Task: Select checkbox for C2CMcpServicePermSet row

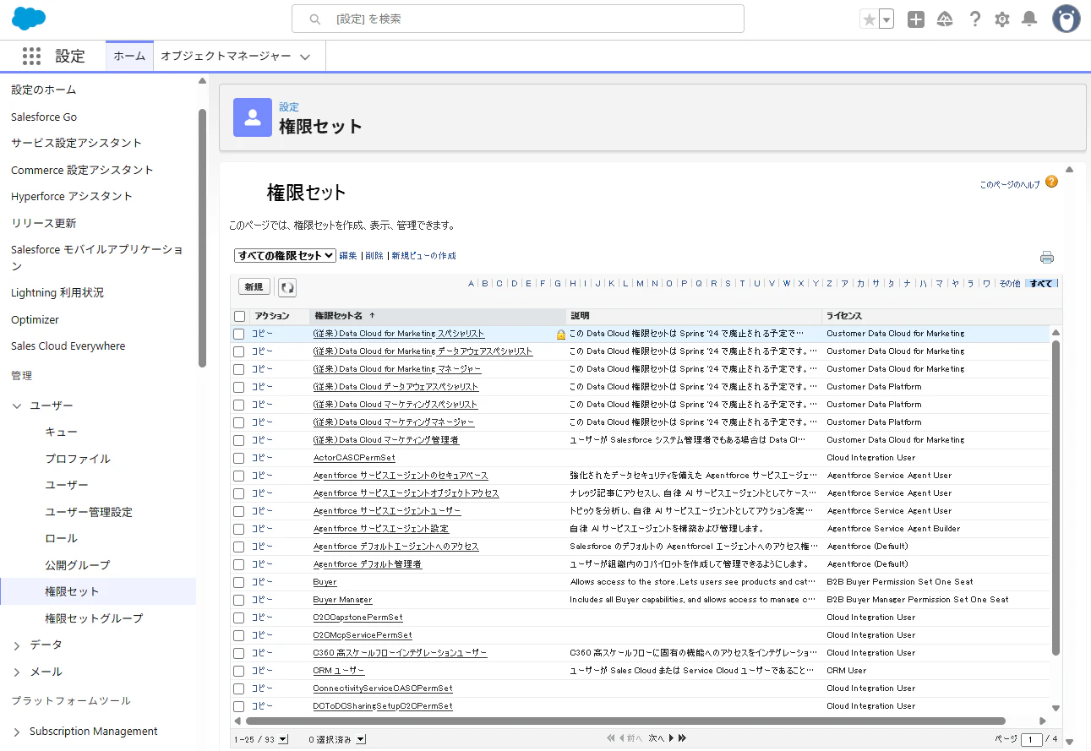Action: point(239,635)
